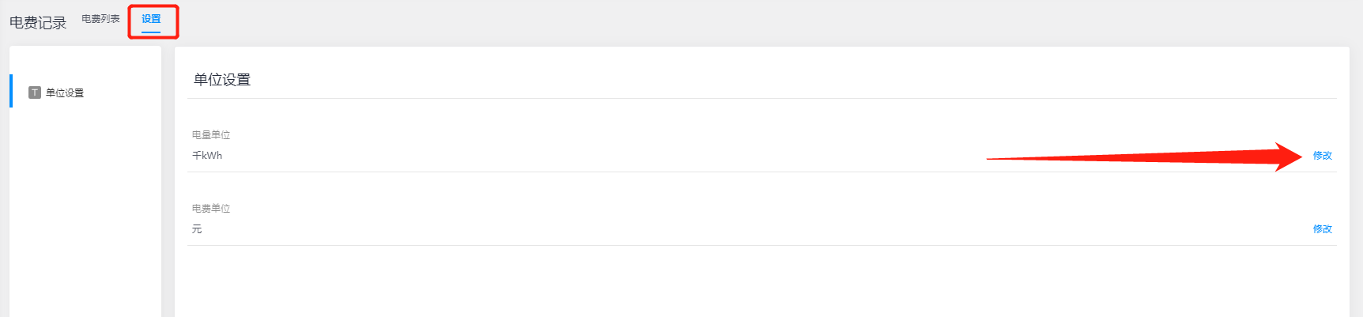Viewport: 1363px width, 317px height.
Task: Open the 单位设置 sidebar item
Action: click(65, 93)
